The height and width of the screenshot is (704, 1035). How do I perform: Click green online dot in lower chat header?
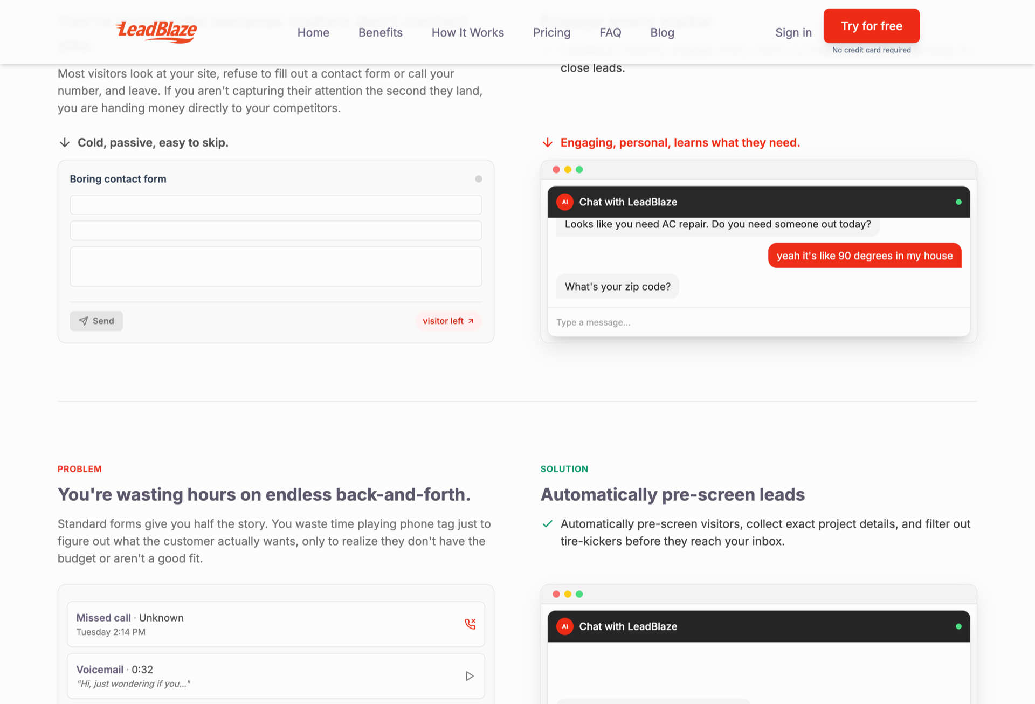tap(958, 626)
